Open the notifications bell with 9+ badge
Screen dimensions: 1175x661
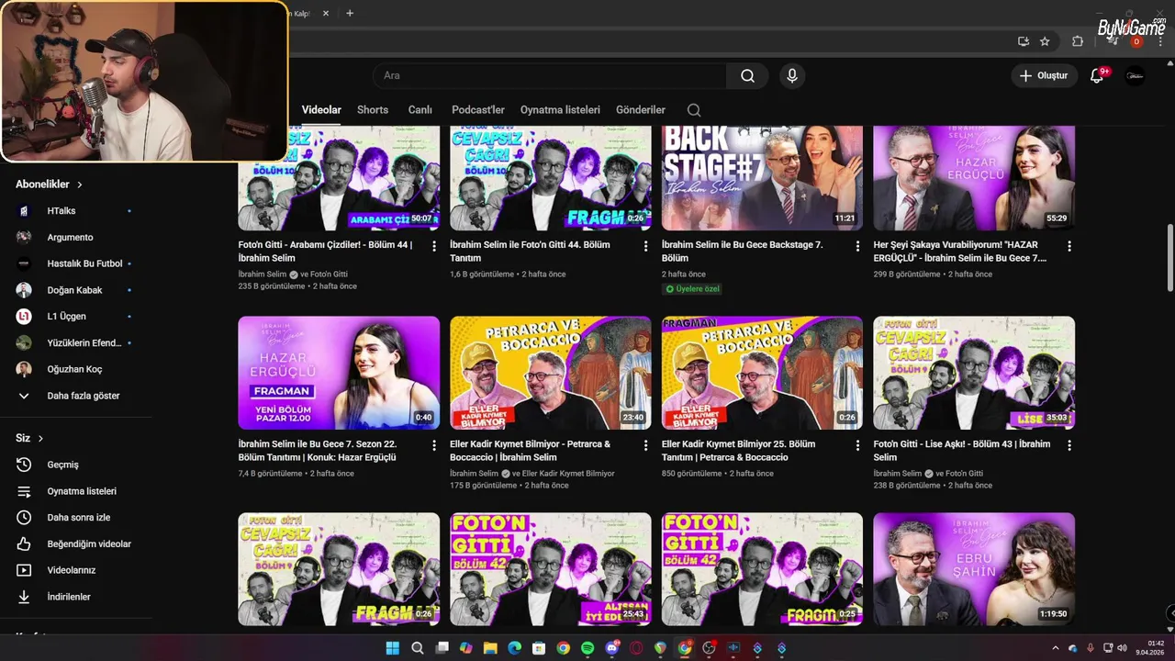[1097, 75]
